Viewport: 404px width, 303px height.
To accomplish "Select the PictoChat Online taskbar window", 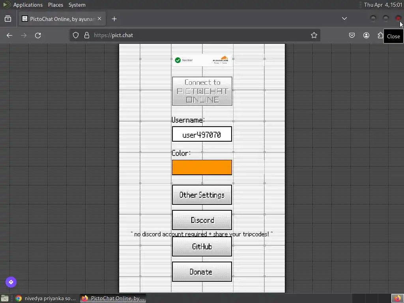I will [x=113, y=298].
